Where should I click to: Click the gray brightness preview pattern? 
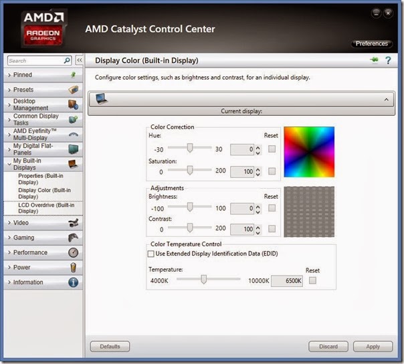(x=309, y=212)
